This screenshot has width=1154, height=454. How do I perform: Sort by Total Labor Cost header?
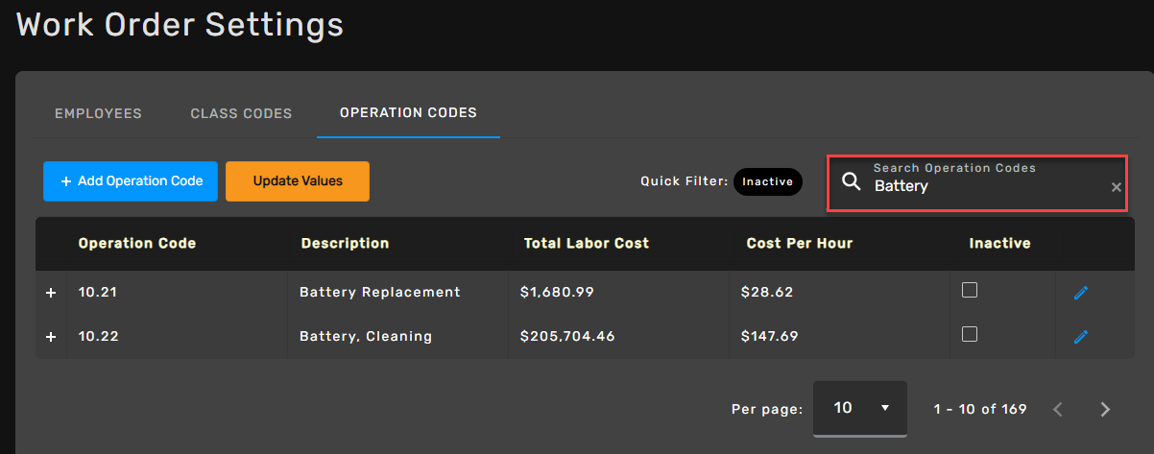587,244
